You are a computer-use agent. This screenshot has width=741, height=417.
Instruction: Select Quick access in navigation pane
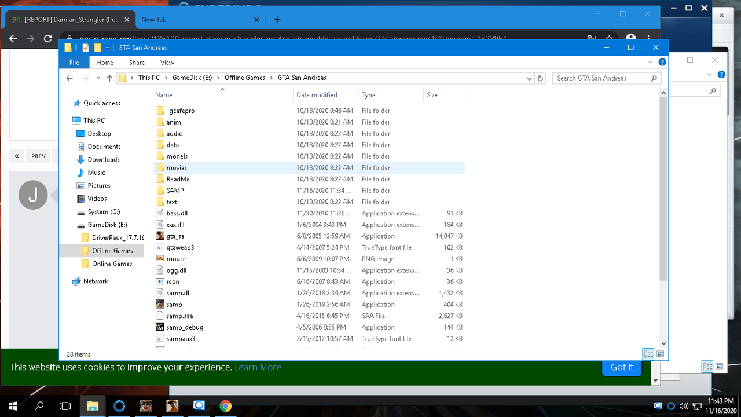coord(102,103)
